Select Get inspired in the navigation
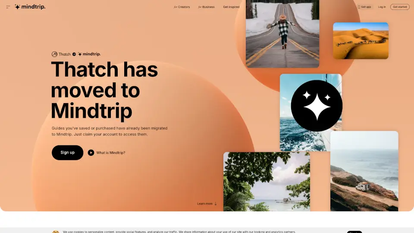Image resolution: width=414 pixels, height=233 pixels. [x=231, y=7]
